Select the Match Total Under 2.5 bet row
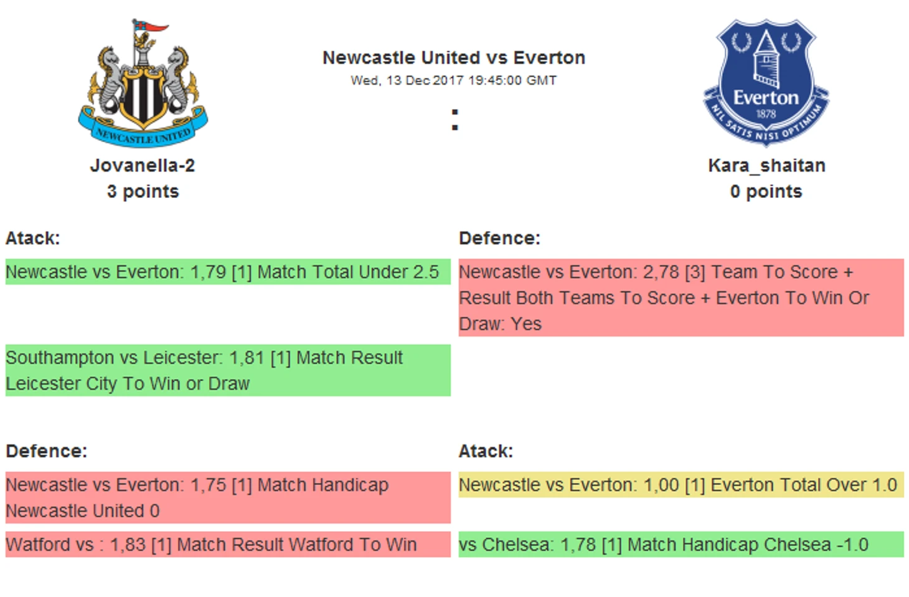The image size is (909, 597). coord(228,272)
